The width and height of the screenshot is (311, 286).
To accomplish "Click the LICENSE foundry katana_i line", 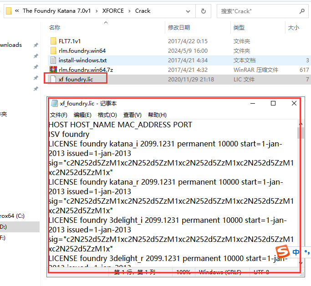I will coord(166,144).
